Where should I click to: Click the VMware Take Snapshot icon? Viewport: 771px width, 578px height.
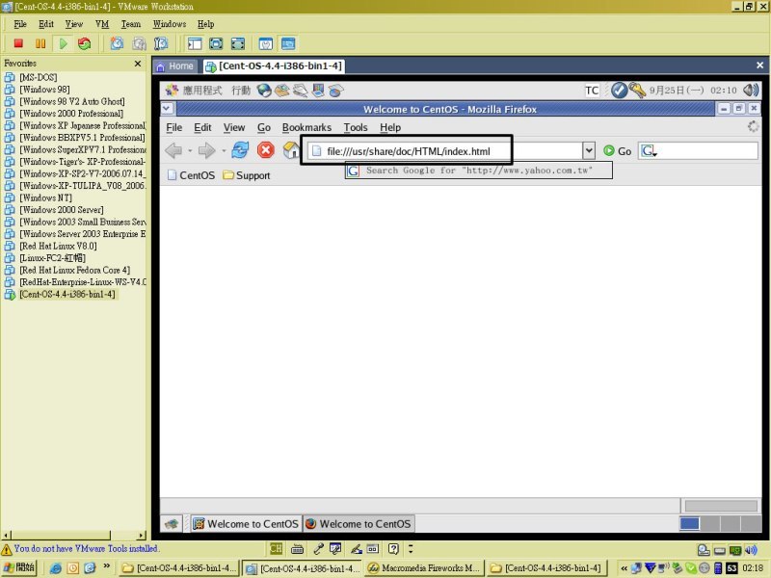(117, 43)
